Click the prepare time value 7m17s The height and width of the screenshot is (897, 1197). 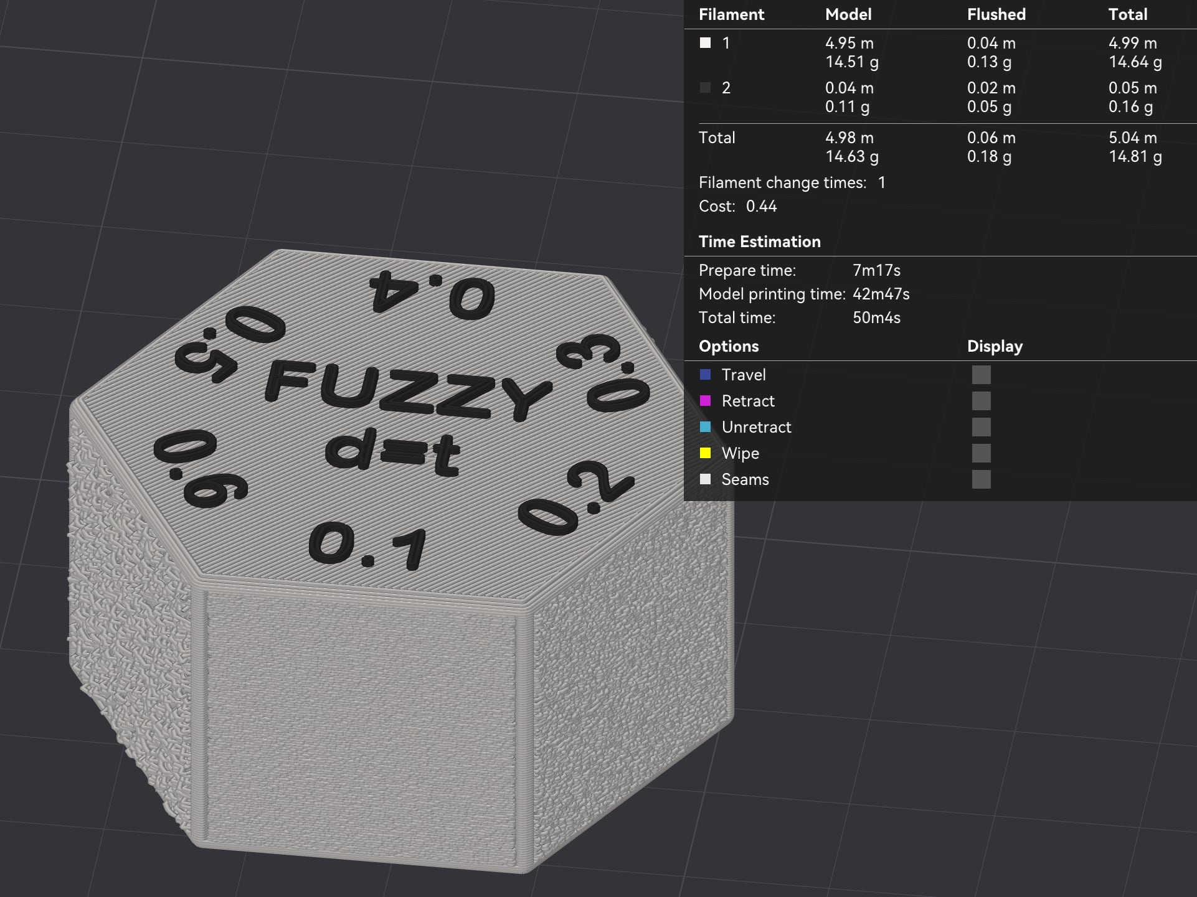(x=876, y=270)
